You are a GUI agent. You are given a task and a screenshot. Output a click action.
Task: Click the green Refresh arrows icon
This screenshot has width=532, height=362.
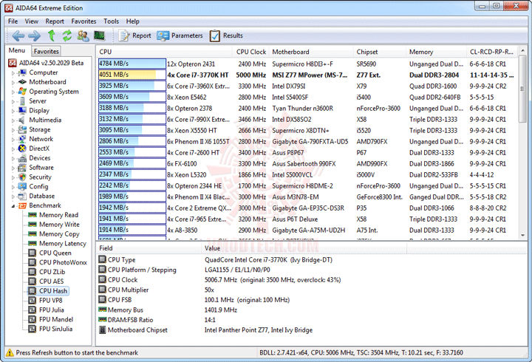click(66, 35)
